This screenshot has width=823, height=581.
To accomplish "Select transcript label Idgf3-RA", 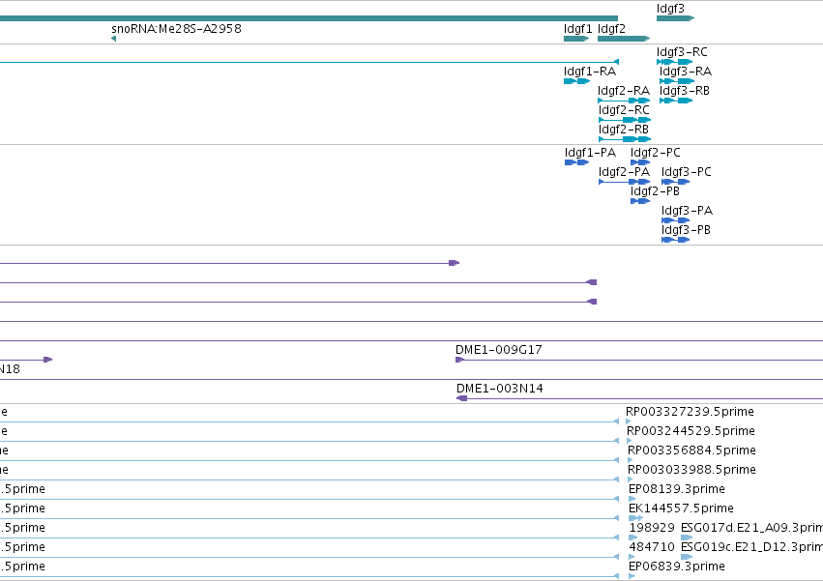I will (686, 72).
